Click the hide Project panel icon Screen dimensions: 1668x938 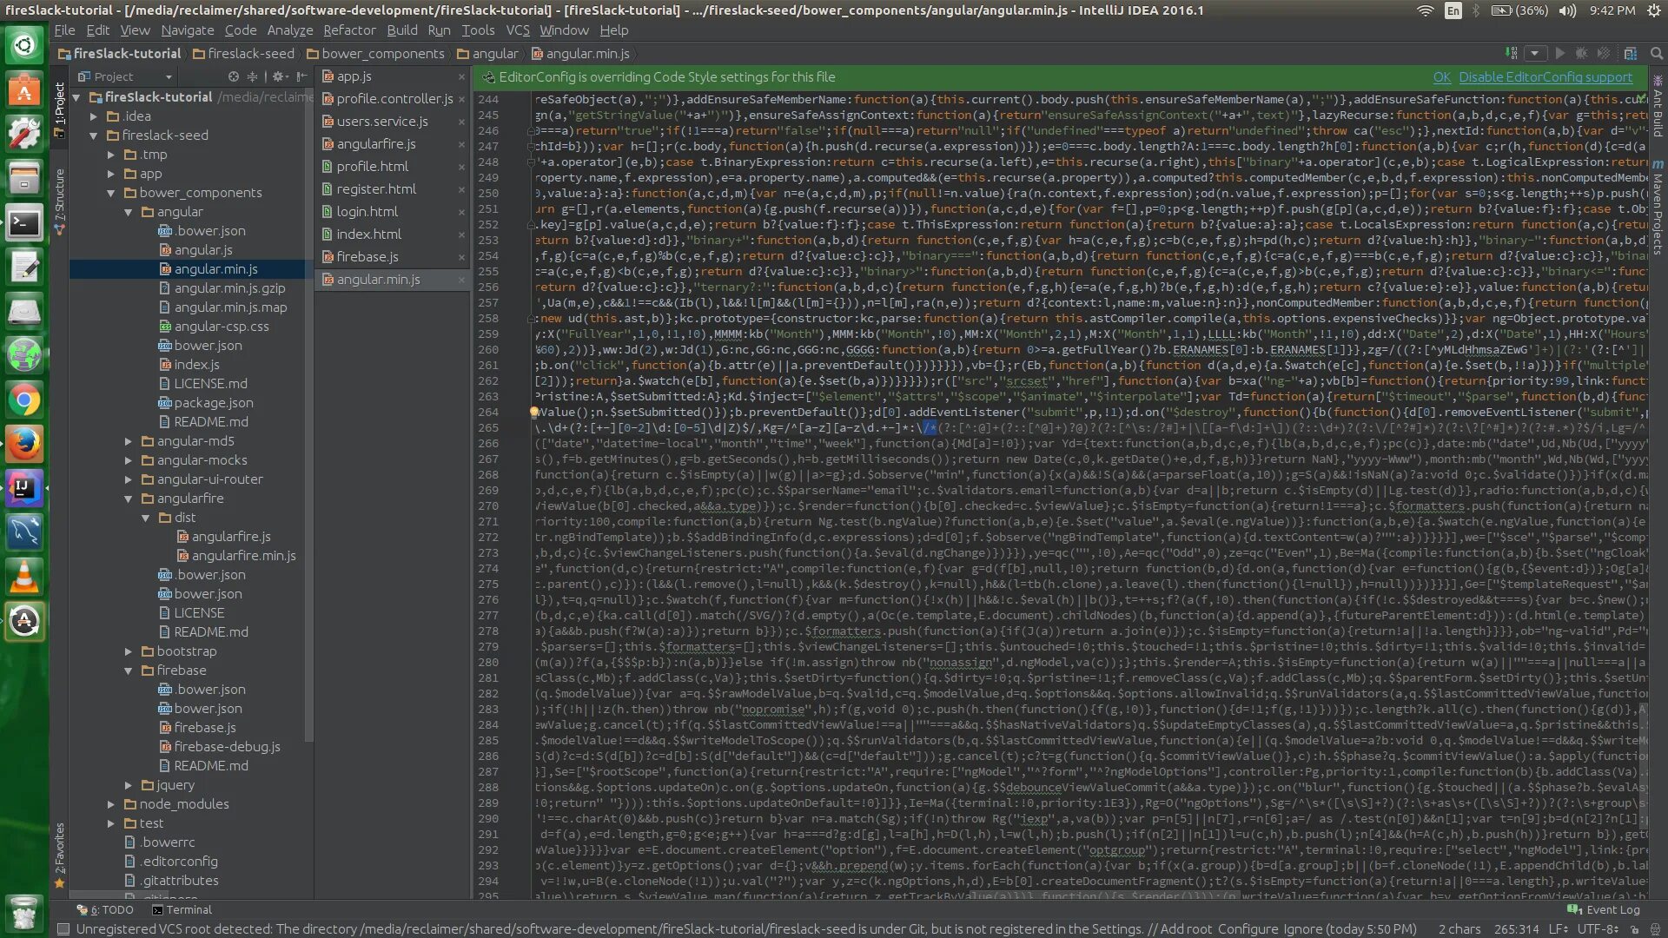coord(301,76)
